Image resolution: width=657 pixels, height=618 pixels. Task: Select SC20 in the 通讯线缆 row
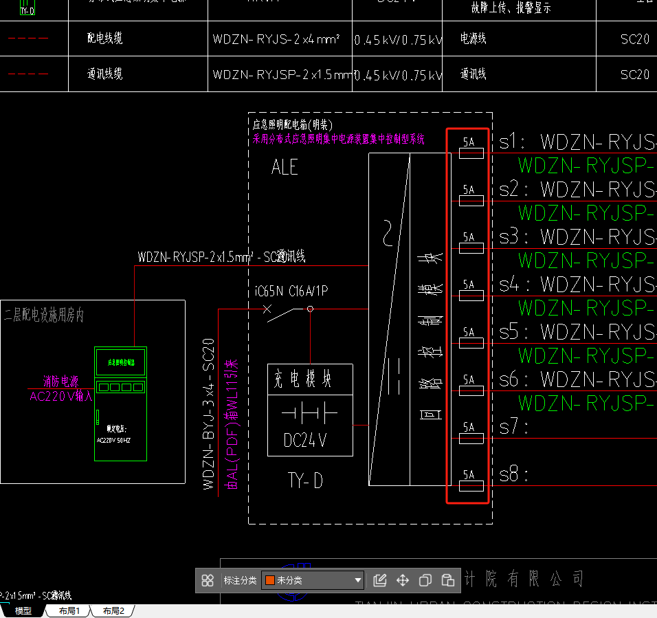(x=635, y=74)
